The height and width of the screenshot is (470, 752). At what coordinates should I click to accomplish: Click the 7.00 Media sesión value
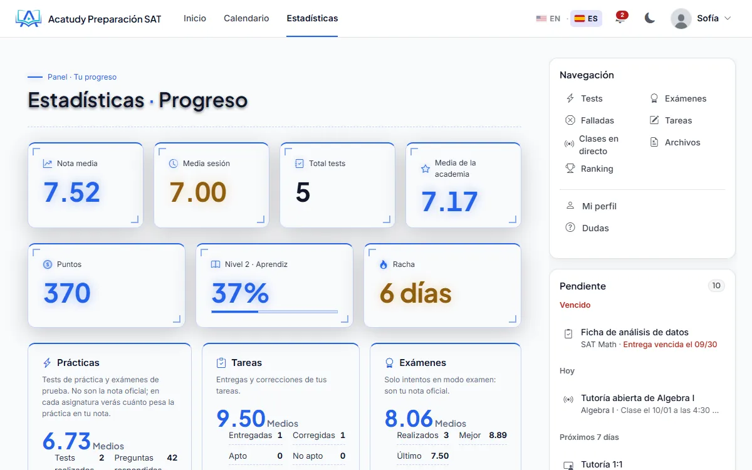(198, 192)
